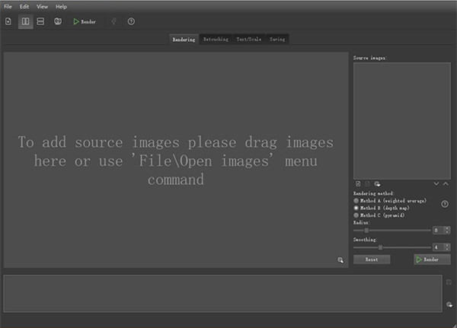Open dropdown icon right of the bottom panel

pos(449,305)
